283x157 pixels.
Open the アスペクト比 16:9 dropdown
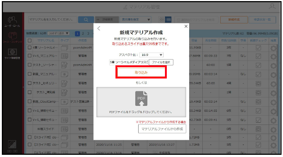(151, 55)
